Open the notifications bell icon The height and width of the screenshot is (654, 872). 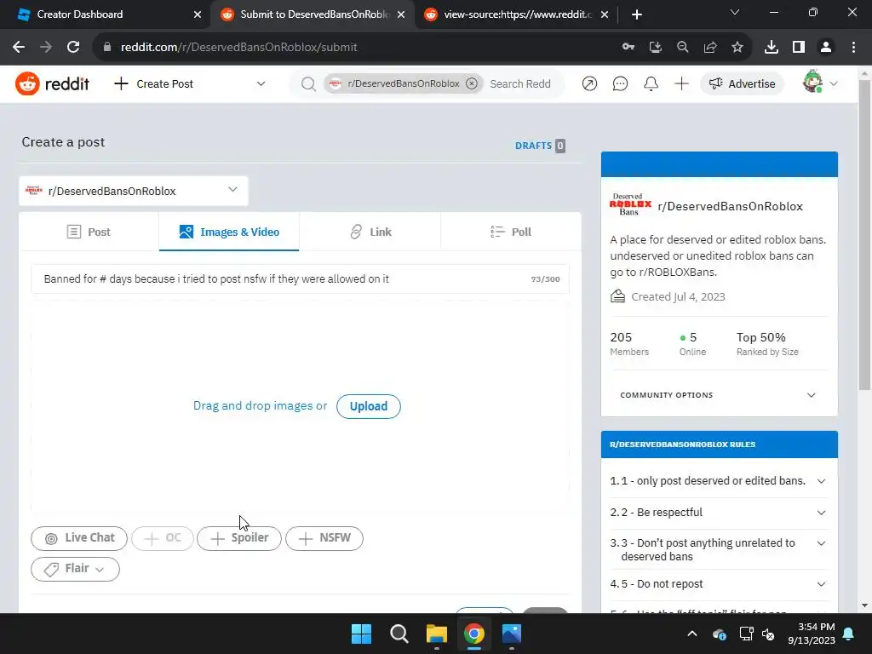tap(651, 84)
